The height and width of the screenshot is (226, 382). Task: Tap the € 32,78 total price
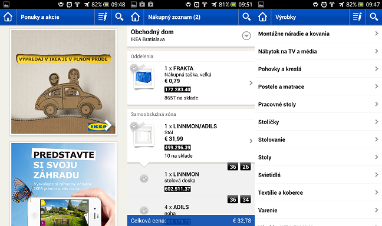point(242,221)
